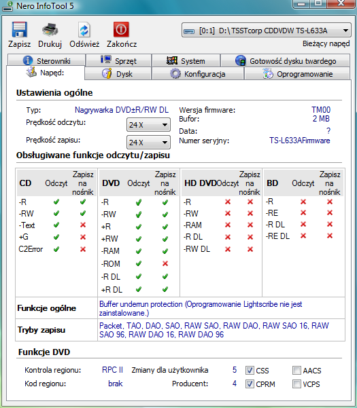The height and width of the screenshot is (408, 357).
Task: Click the Nero InfoTool title bar icon
Action: coord(7,6)
